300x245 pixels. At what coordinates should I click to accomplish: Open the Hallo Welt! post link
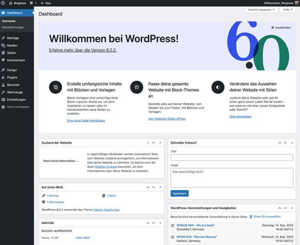click(83, 238)
